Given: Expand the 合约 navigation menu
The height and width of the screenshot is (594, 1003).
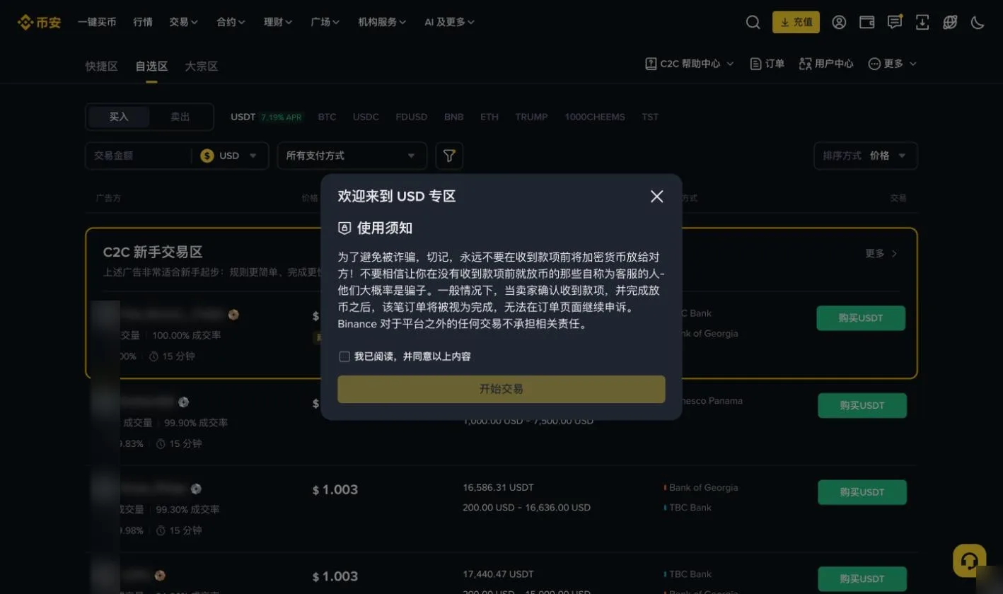Looking at the screenshot, I should pos(231,22).
